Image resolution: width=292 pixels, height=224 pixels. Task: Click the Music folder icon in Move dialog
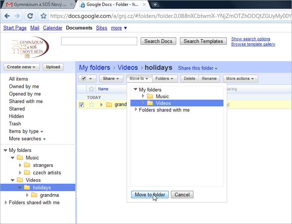[x=150, y=96]
